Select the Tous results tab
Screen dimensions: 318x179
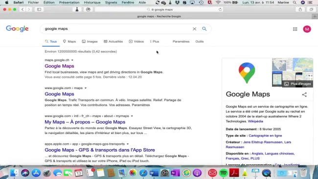pos(51,42)
